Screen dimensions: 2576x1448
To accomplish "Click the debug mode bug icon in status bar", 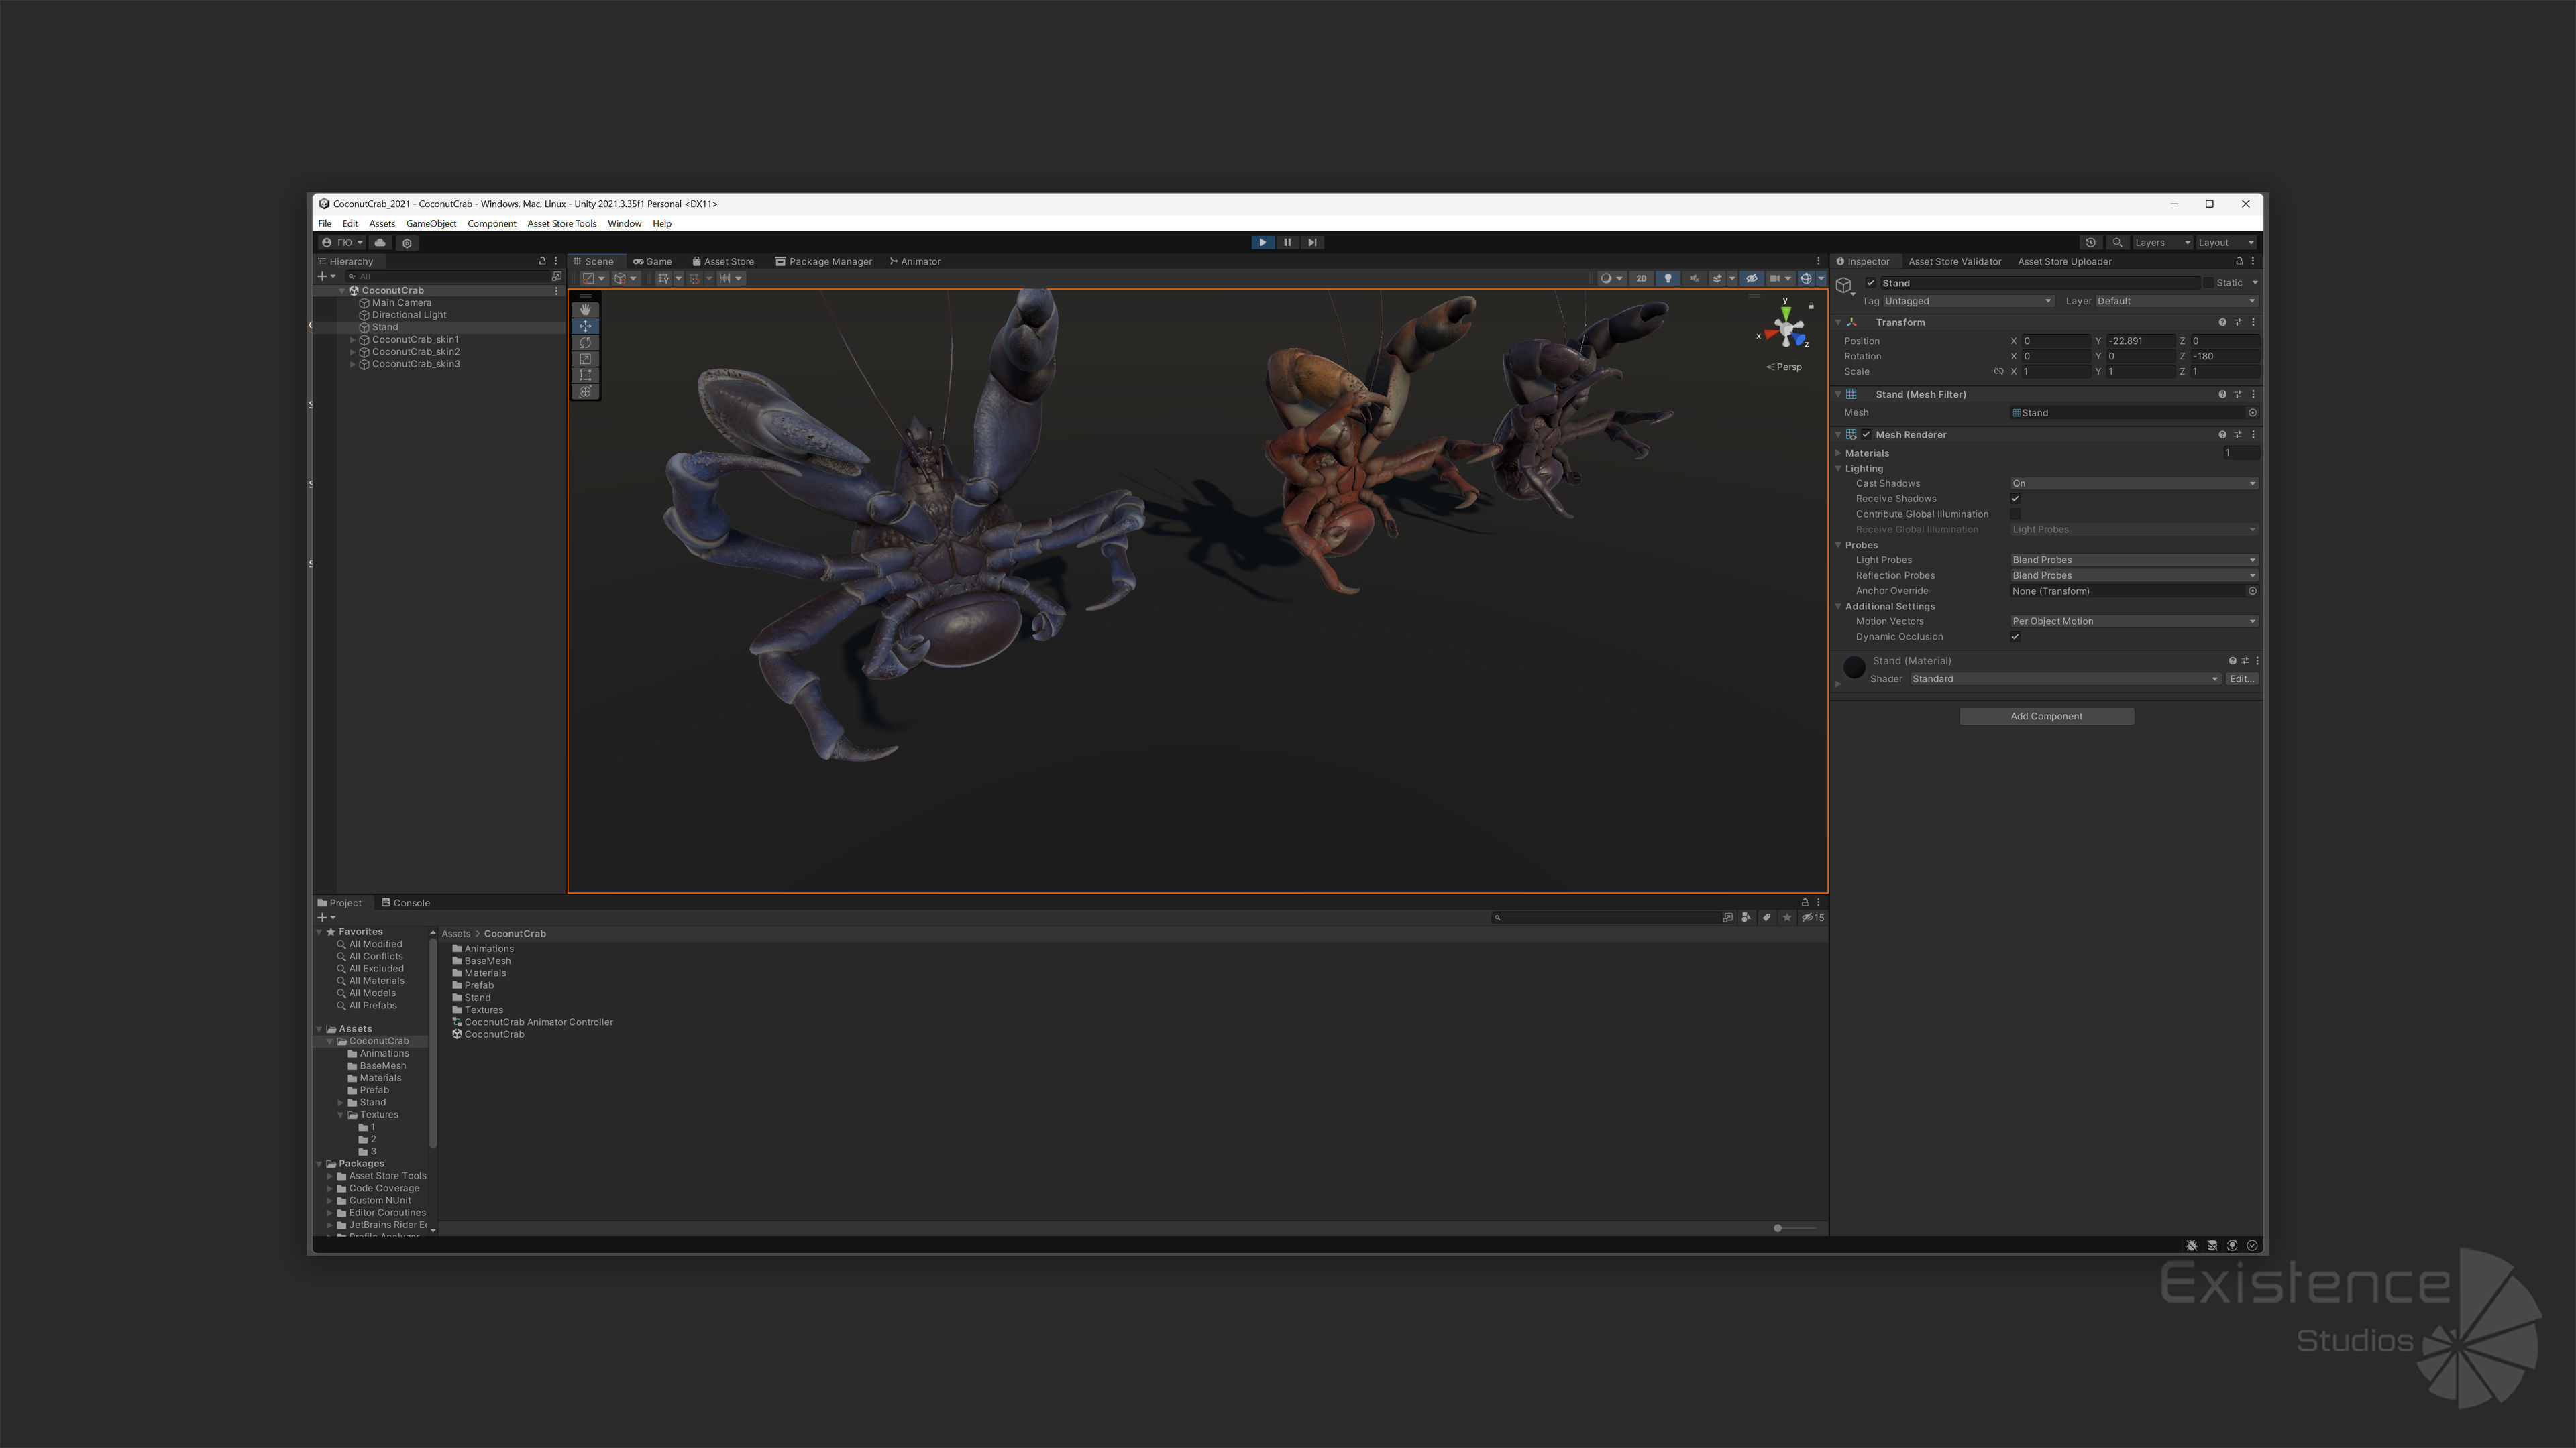I will pos(2191,1245).
